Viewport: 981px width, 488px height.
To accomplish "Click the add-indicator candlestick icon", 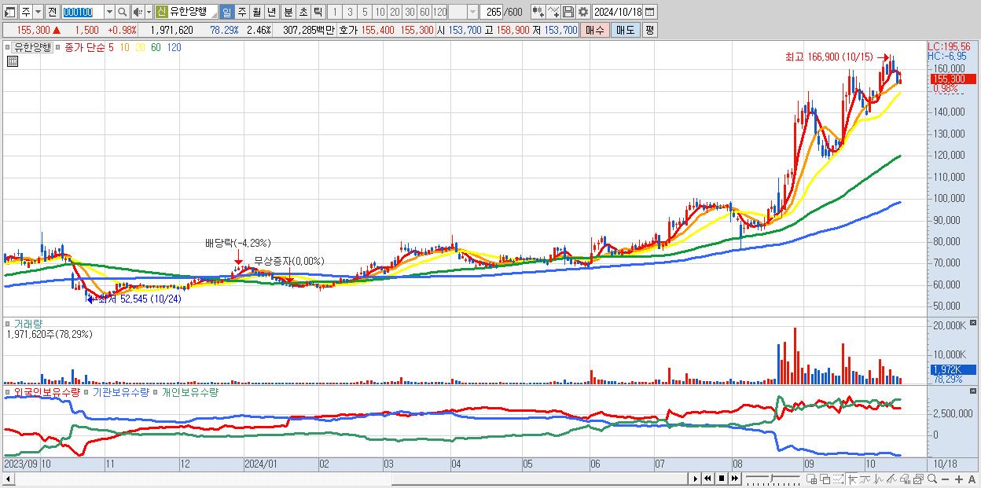I will tap(538, 12).
